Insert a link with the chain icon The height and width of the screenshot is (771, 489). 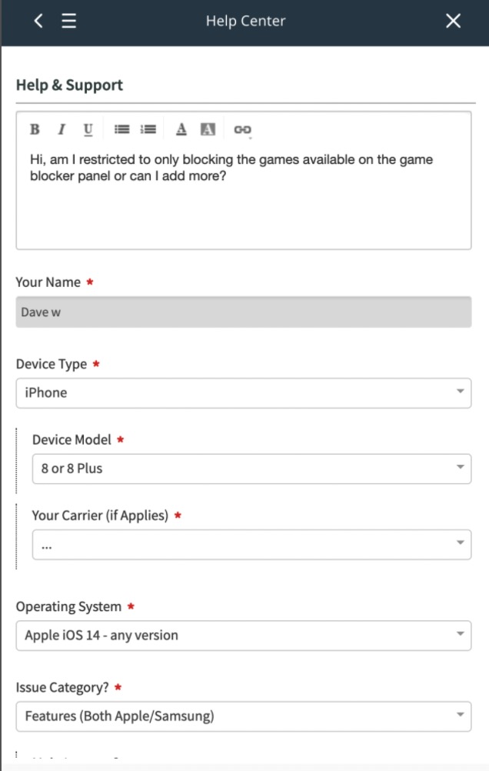pos(242,130)
